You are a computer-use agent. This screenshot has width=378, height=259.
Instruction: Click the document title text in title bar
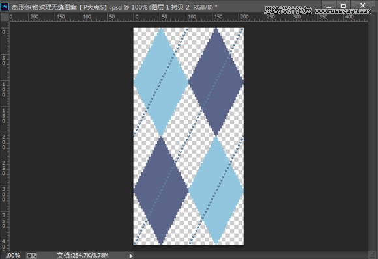[114, 7]
